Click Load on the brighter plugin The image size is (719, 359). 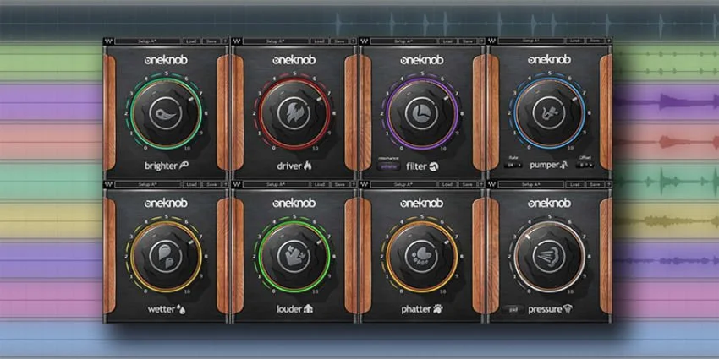[x=192, y=41]
